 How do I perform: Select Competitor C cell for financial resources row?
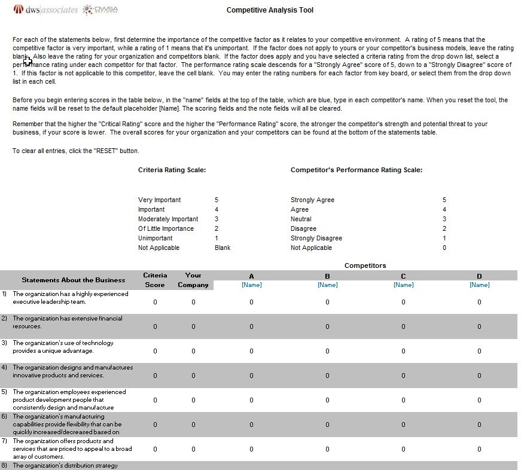(403, 326)
